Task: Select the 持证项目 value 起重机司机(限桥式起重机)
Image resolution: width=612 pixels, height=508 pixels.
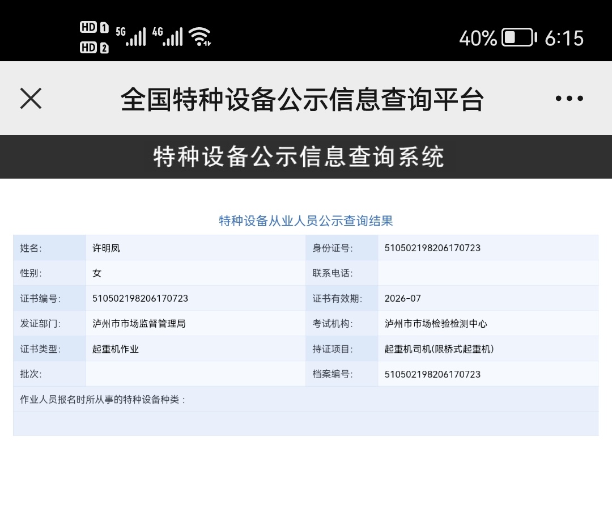Action: [x=439, y=349]
